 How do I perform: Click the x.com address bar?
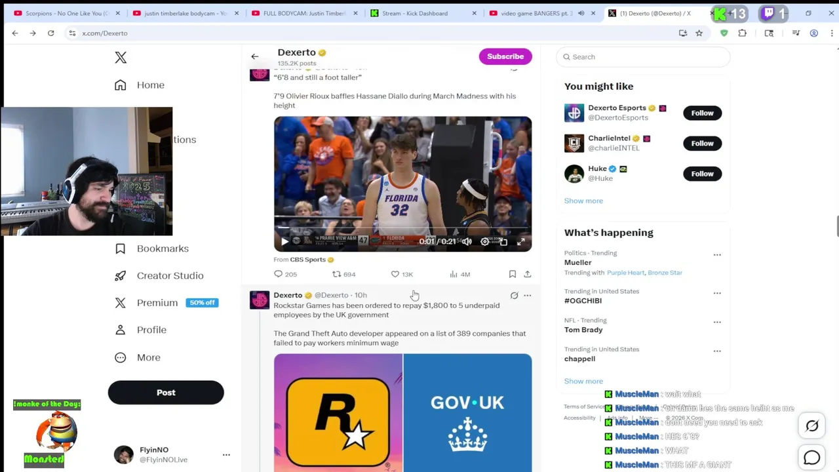367,33
